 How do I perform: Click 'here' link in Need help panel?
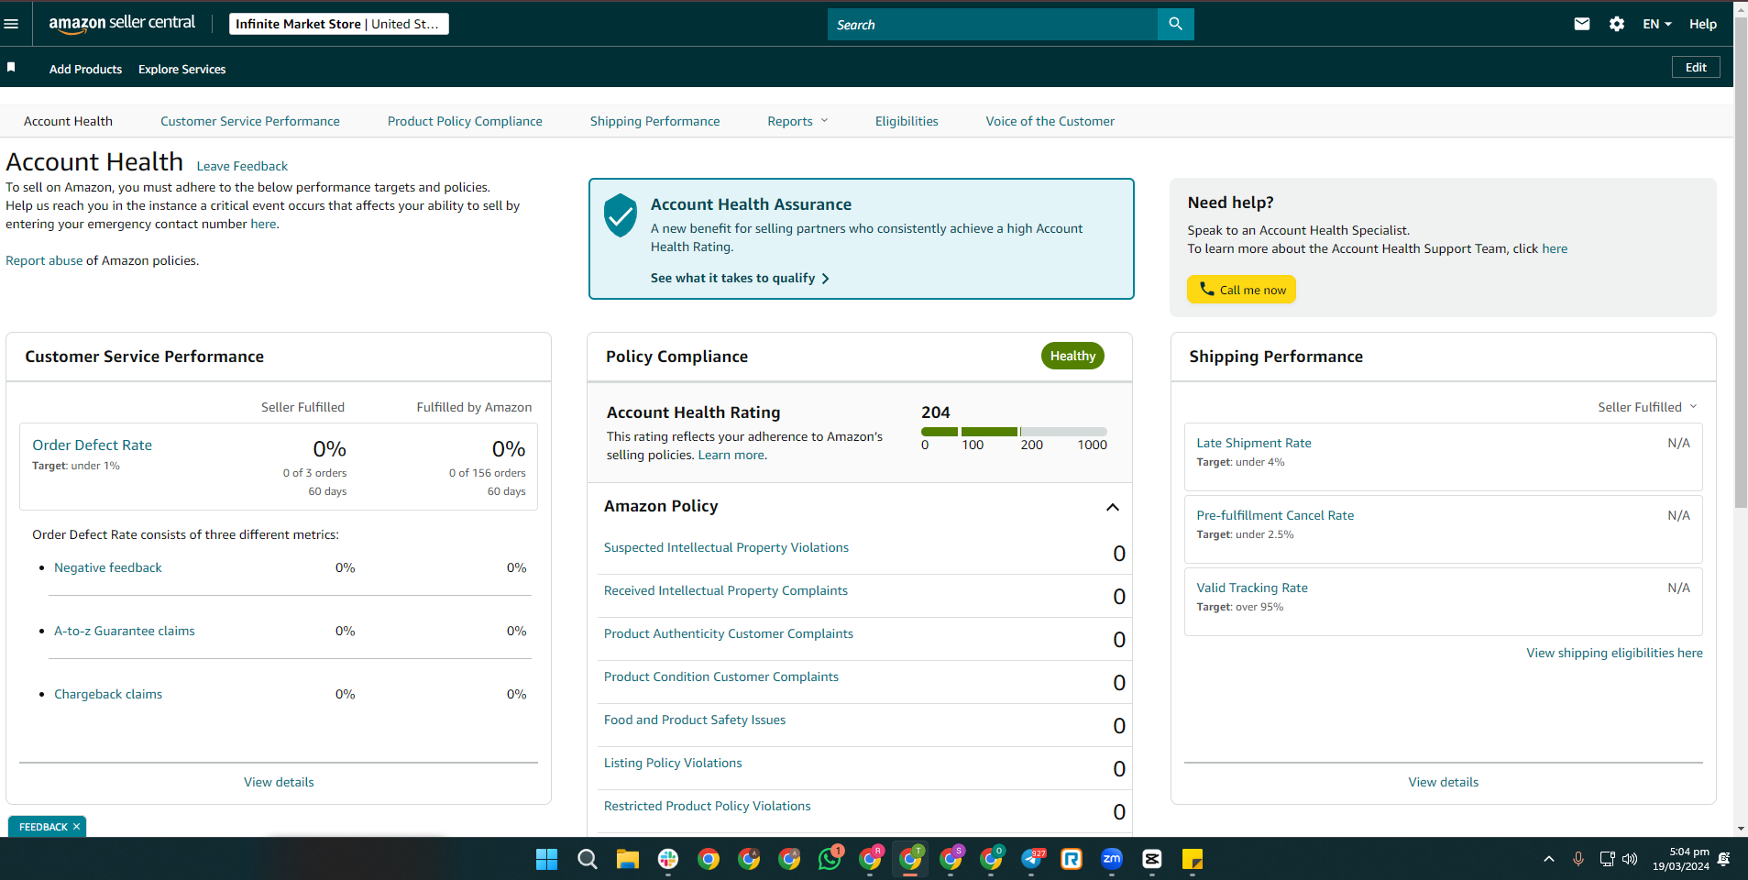[1555, 248]
